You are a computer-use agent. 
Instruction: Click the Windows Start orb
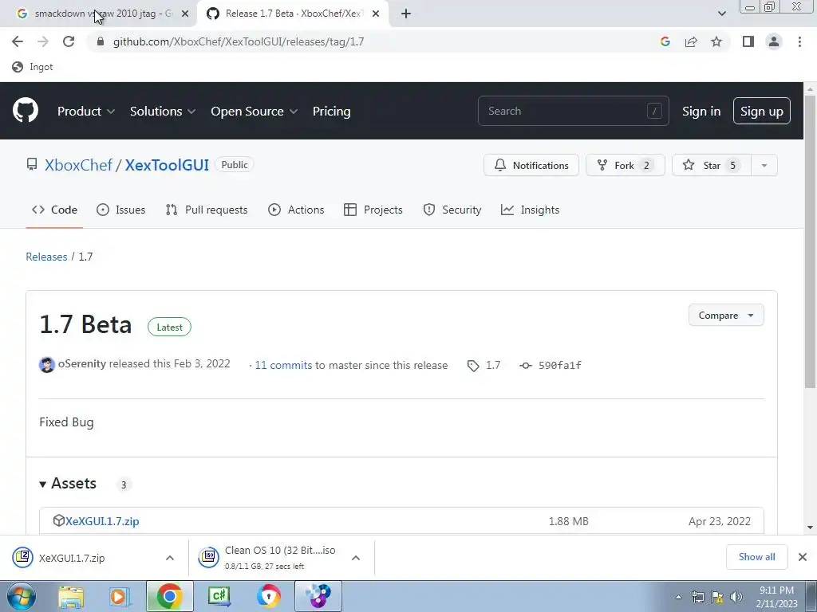point(22,596)
